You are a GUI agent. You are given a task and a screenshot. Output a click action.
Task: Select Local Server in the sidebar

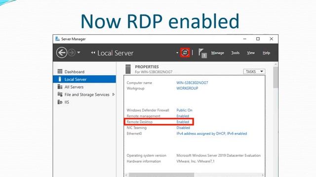pos(84,79)
